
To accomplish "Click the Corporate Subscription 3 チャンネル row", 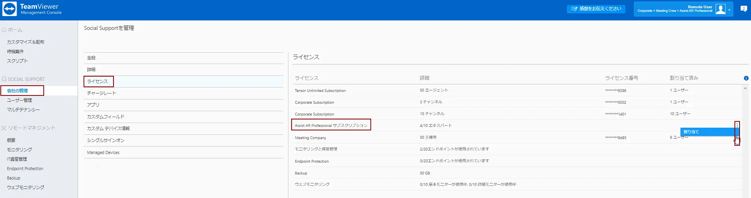I will (x=517, y=102).
